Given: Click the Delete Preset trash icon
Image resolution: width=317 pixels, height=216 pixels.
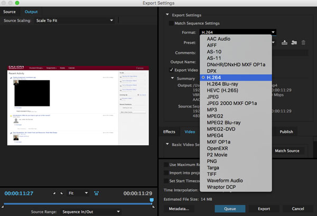Looking at the screenshot, I should 303,42.
